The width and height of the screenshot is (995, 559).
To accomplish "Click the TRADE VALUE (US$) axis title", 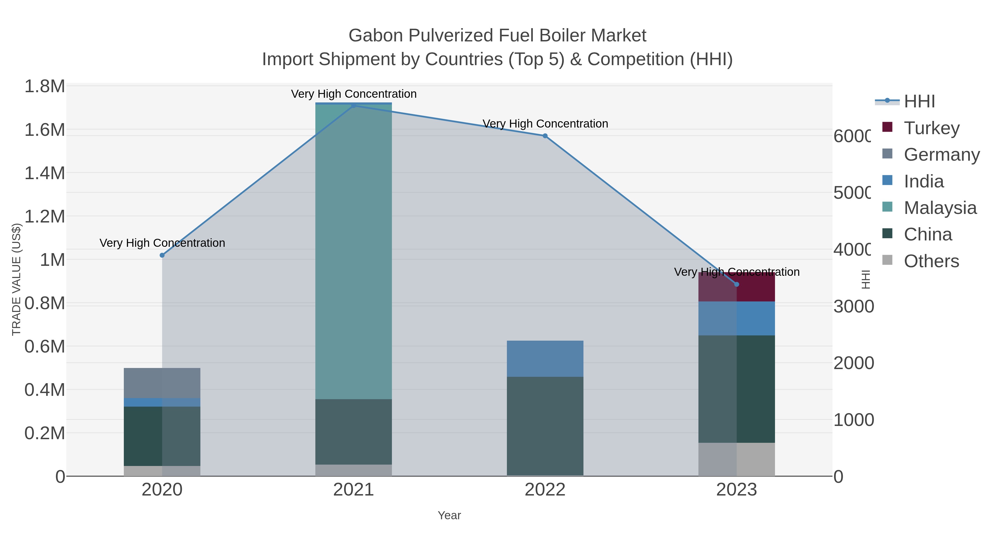I will coord(16,279).
